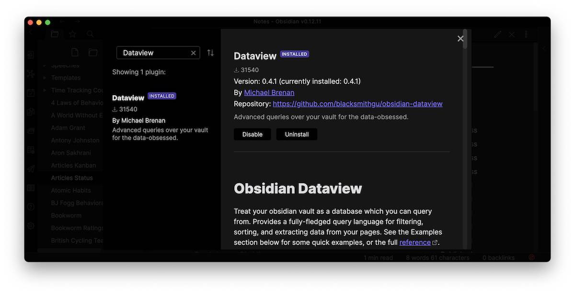The width and height of the screenshot is (575, 294).
Task: Clear the Dataview search field
Action: pyautogui.click(x=194, y=53)
